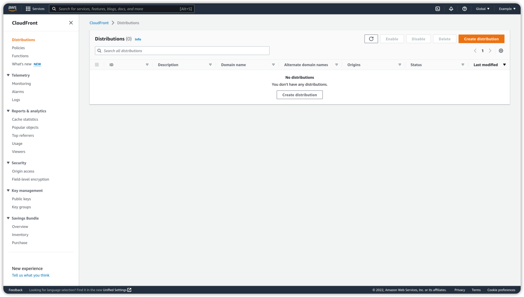Image resolution: width=524 pixels, height=297 pixels.
Task: Sort by Description column arrow
Action: [210, 65]
